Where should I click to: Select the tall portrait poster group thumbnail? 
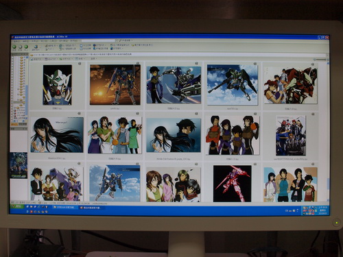click(291, 136)
